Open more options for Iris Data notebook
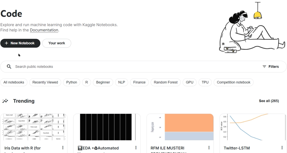The image size is (287, 153). click(63, 148)
